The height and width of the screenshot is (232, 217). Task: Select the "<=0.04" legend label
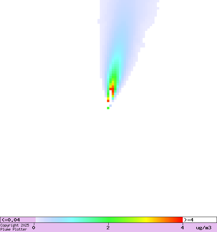pos(11,220)
